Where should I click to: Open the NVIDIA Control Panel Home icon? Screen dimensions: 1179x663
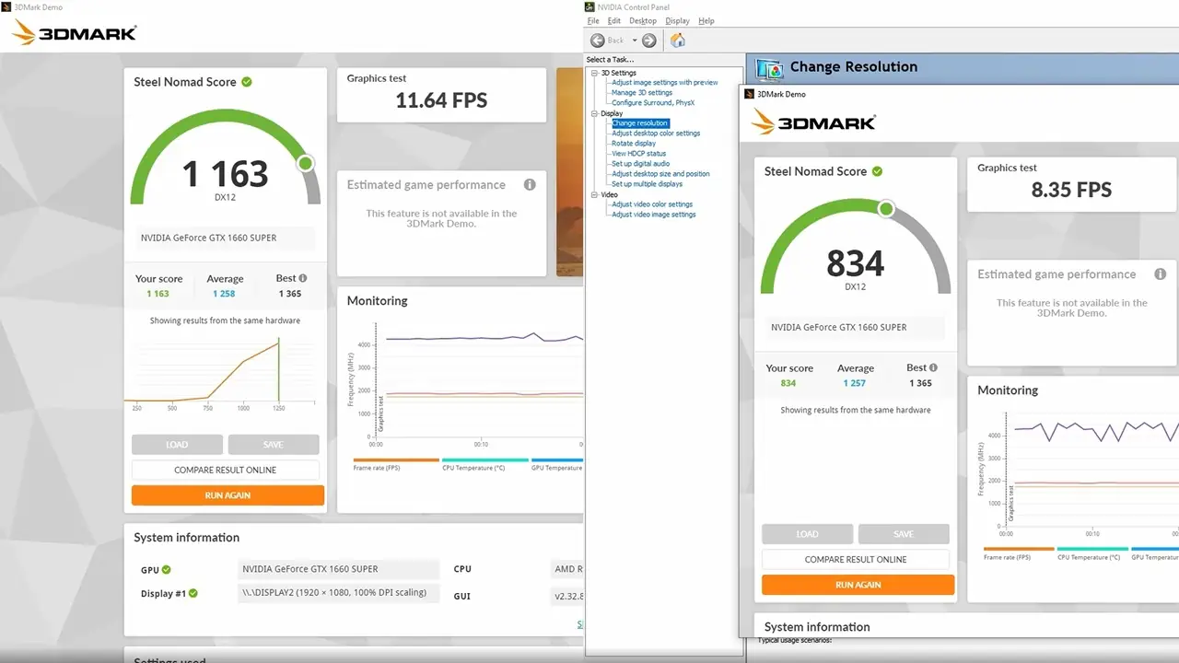677,41
